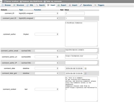Image resolution: width=134 pixels, height=103 pixels.
Task: Switch to the Structure tab
Action: 19,5
